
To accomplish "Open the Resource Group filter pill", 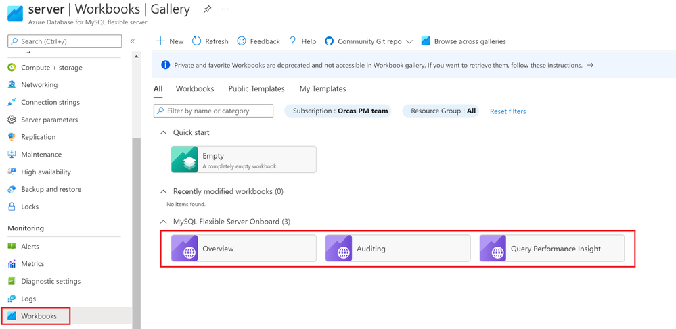I will pos(441,111).
